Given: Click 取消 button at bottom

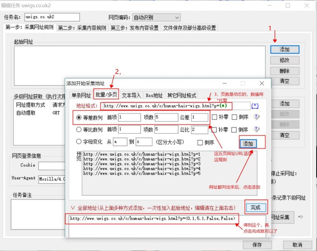Looking at the screenshot, I should click(x=297, y=245).
